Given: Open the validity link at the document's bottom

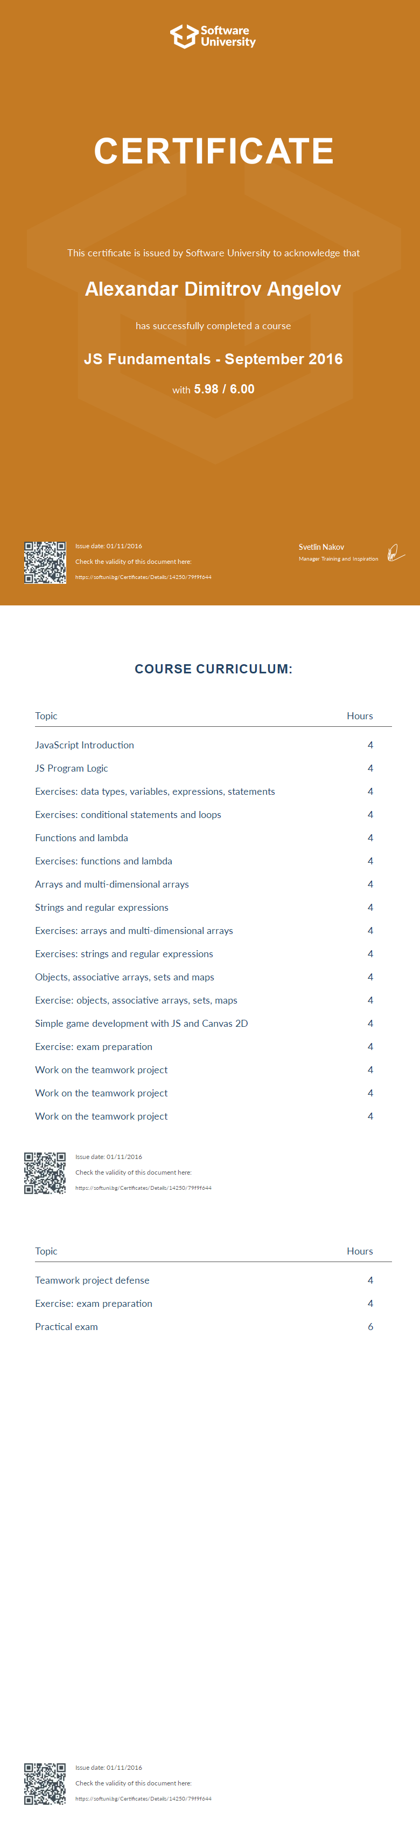Looking at the screenshot, I should click(143, 1798).
